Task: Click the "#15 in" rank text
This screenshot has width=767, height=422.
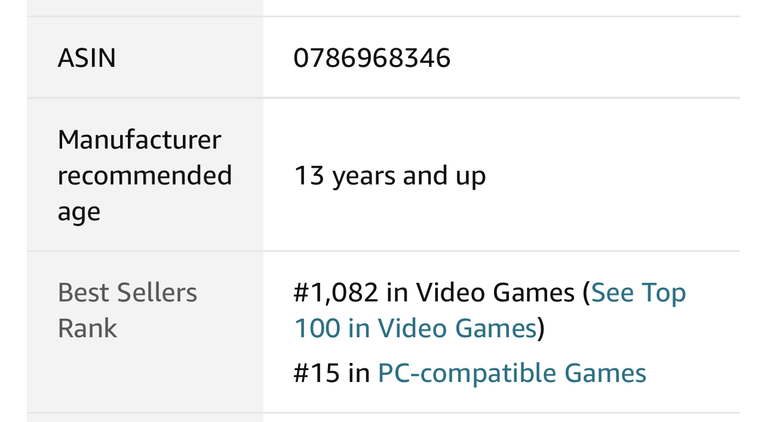Action: pos(332,373)
